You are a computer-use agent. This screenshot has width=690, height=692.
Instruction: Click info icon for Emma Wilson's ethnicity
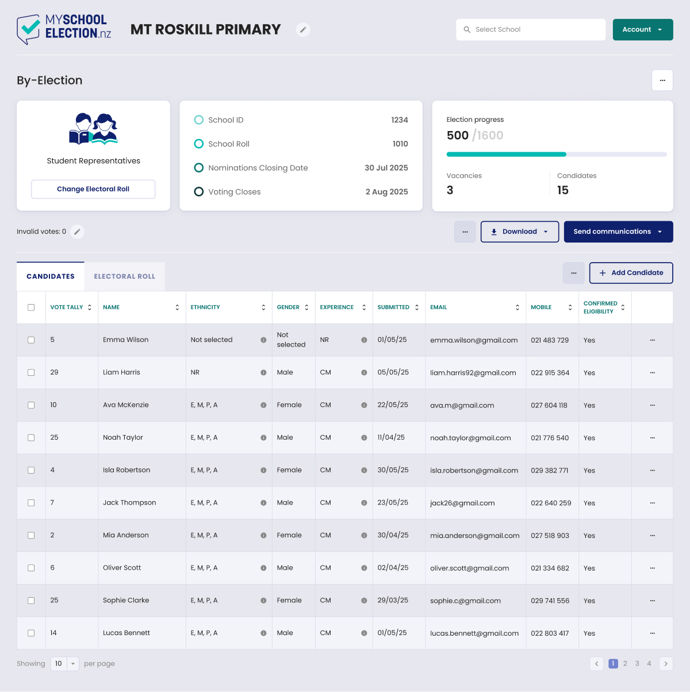[263, 340]
